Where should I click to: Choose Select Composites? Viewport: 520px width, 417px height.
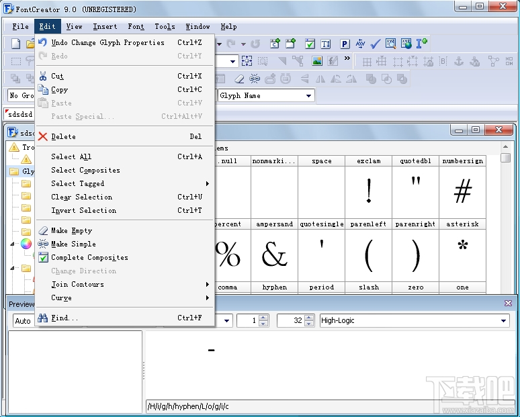tap(125, 170)
